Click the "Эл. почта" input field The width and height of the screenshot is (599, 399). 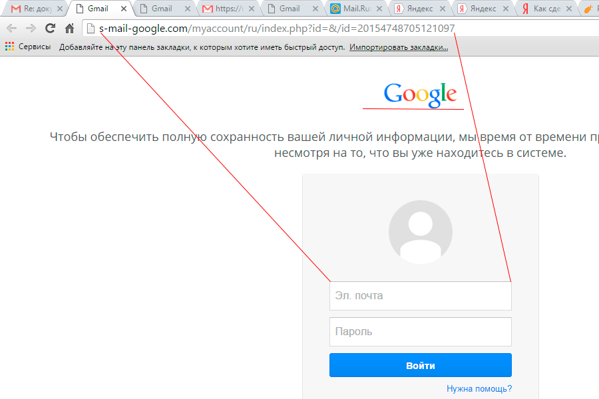tap(420, 296)
